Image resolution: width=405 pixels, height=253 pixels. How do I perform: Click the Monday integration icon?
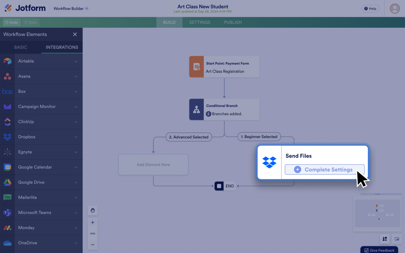7,228
